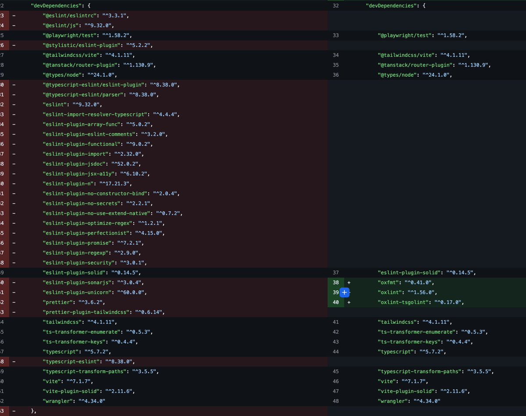Select the deleted "eslint-plugin-regexp" line
The image size is (526, 416).
[x=164, y=253]
